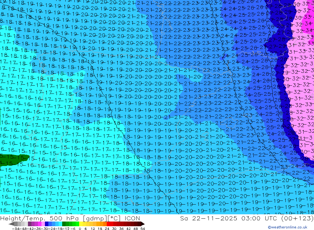This screenshot has width=314, height=230.
Task: Click the '[gdmp]' unit label
Action: 95,218
